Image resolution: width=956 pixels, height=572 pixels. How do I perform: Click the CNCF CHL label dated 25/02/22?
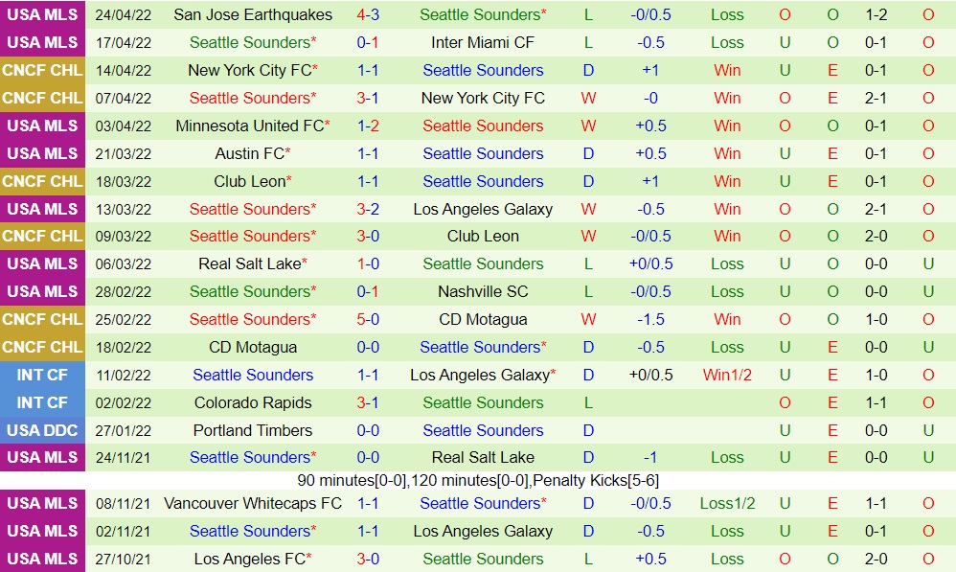pos(42,319)
